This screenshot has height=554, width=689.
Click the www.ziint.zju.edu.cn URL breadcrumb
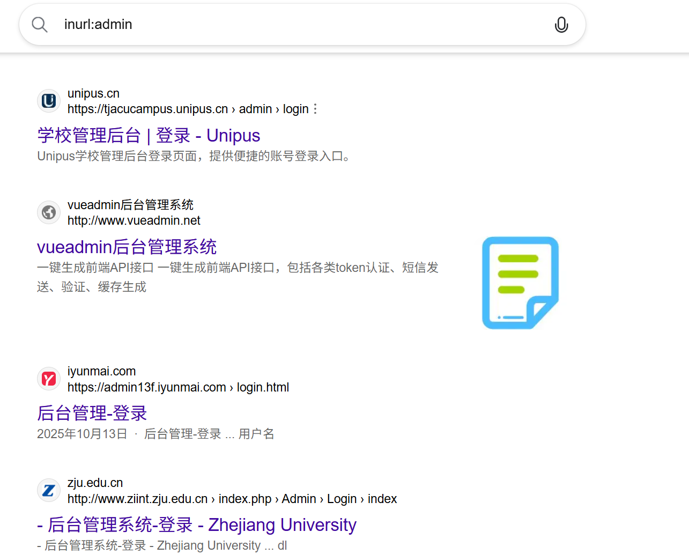[232, 499]
